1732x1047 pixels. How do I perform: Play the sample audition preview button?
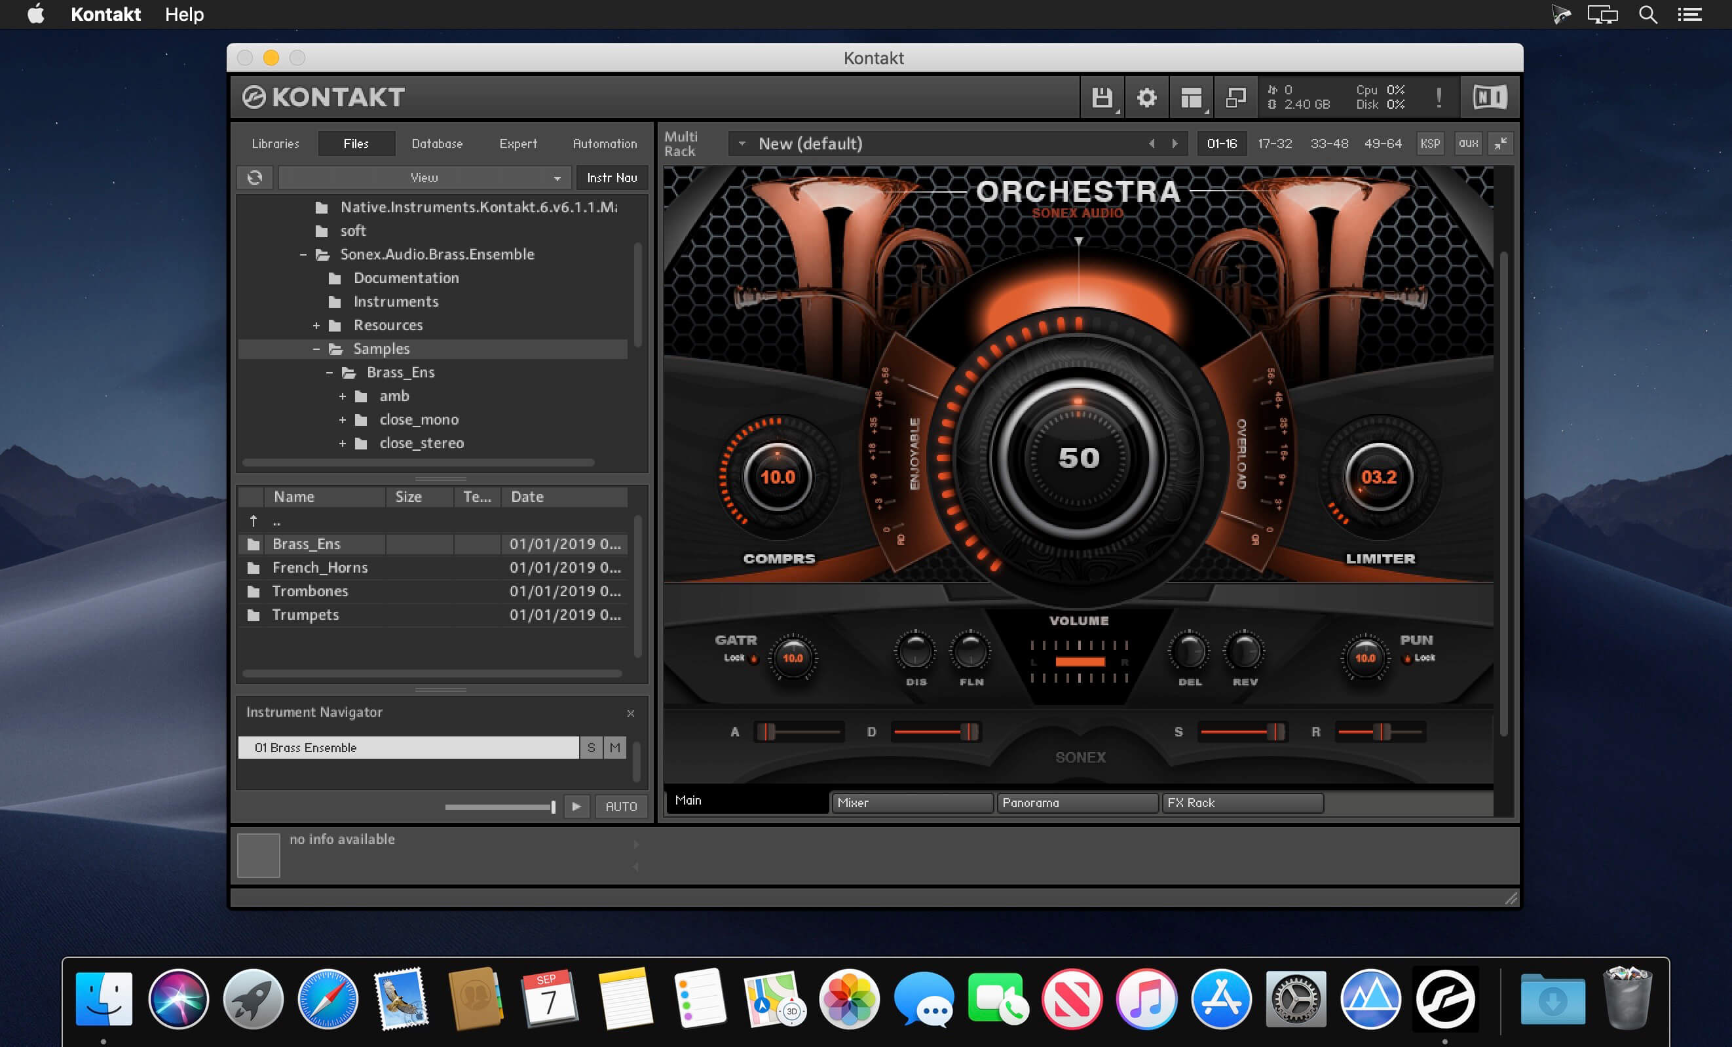click(576, 807)
